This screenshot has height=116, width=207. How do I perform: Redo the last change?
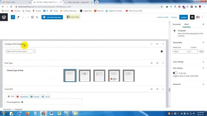click(27, 17)
